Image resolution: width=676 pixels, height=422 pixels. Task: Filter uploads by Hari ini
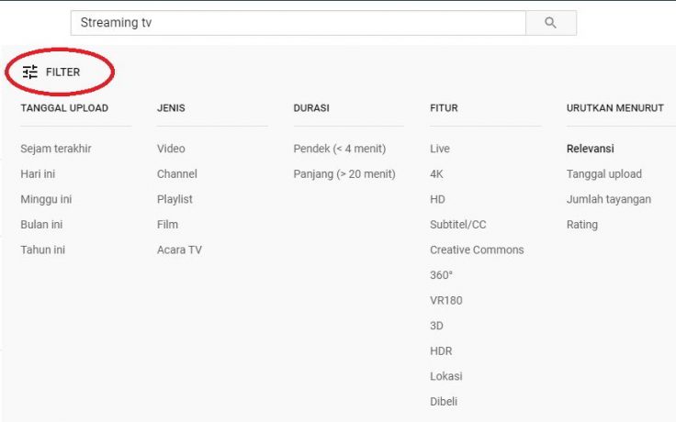(x=39, y=174)
